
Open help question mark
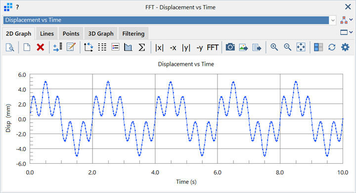click(x=17, y=7)
